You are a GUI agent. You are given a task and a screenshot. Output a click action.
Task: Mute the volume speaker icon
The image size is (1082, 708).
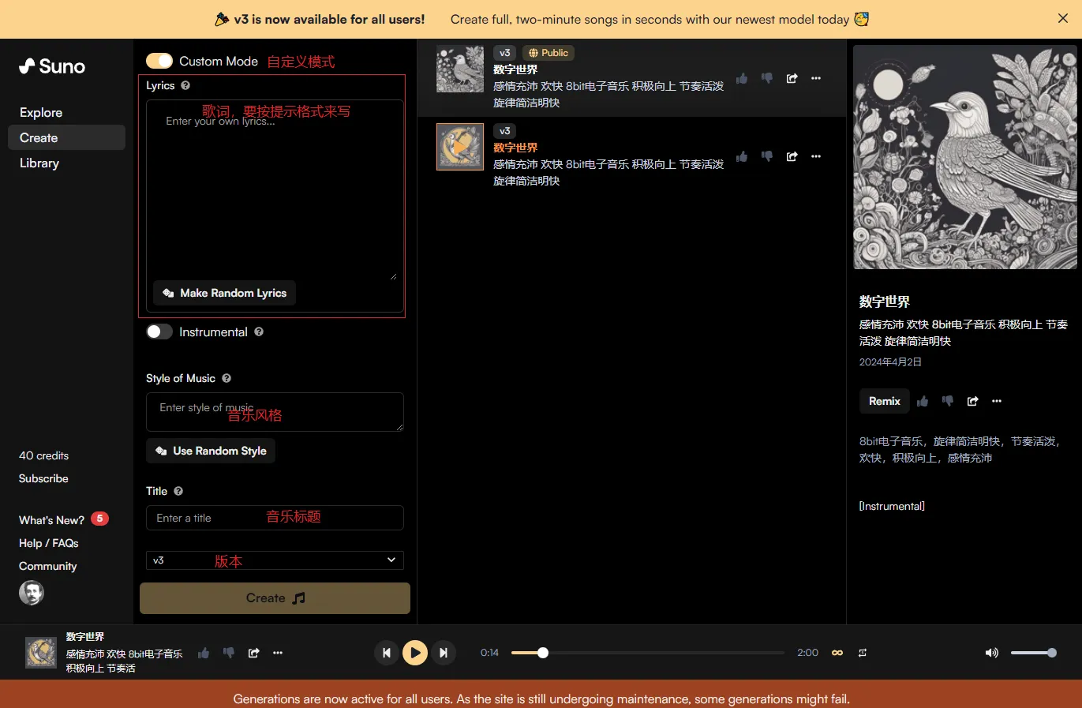pyautogui.click(x=991, y=653)
